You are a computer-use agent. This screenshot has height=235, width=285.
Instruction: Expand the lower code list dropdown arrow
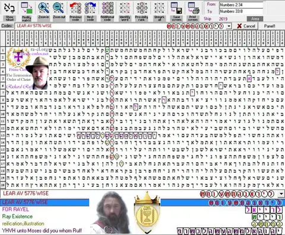pyautogui.click(x=281, y=194)
